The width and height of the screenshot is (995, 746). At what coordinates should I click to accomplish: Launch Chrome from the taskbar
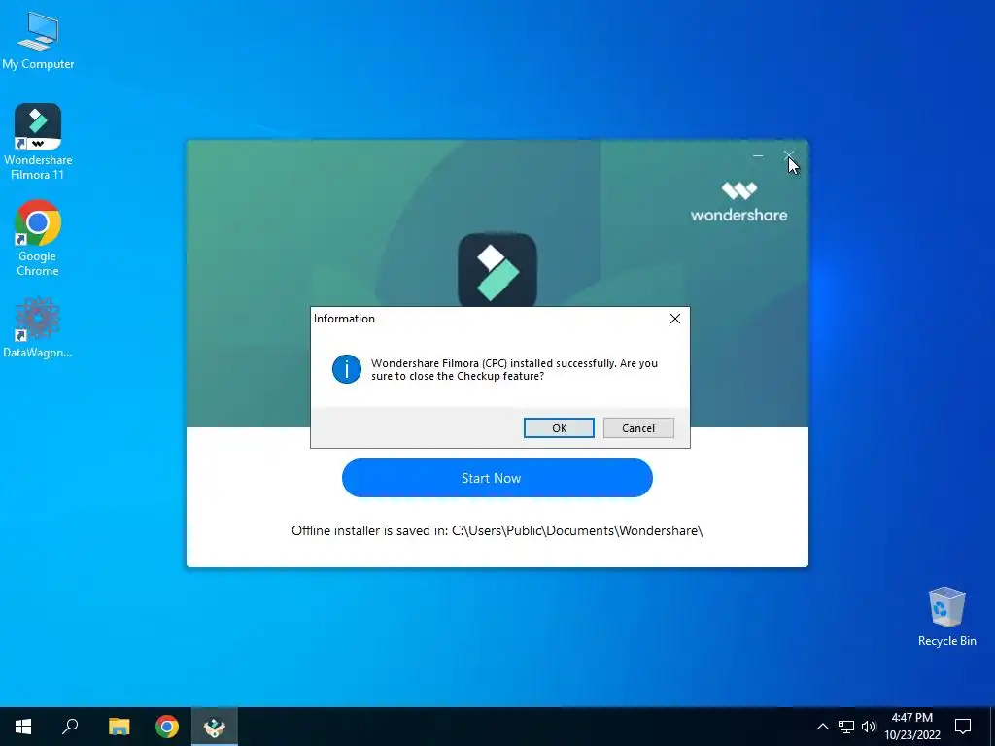167,727
